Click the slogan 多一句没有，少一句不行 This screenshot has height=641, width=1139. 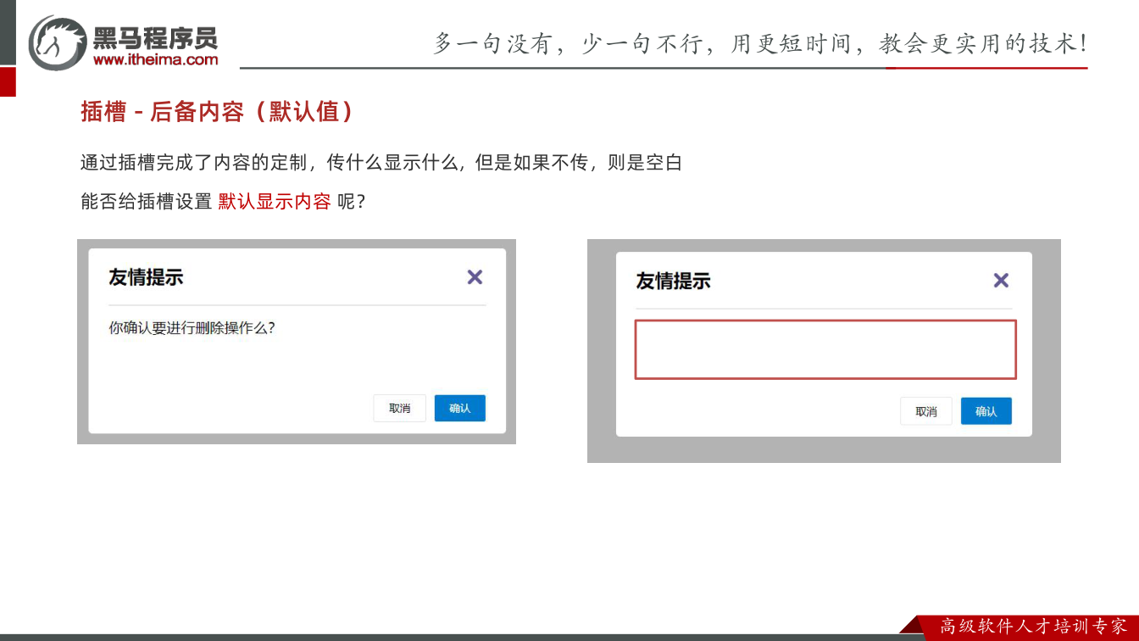coord(568,43)
